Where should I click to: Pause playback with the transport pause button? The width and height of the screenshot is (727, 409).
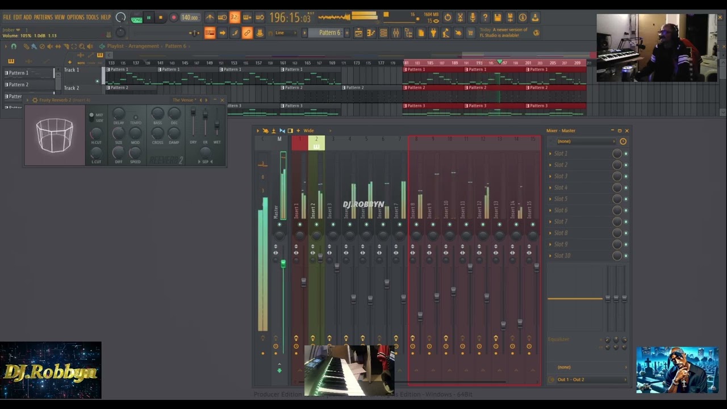coord(149,18)
